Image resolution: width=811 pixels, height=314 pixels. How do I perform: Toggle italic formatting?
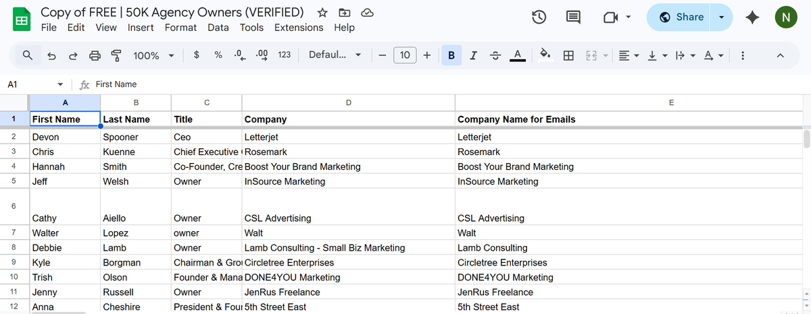pyautogui.click(x=474, y=55)
